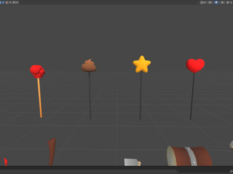Screen dimensions: 233x174
Task: Open scene effects dropdown arrow at far right
Action: click(231, 2)
